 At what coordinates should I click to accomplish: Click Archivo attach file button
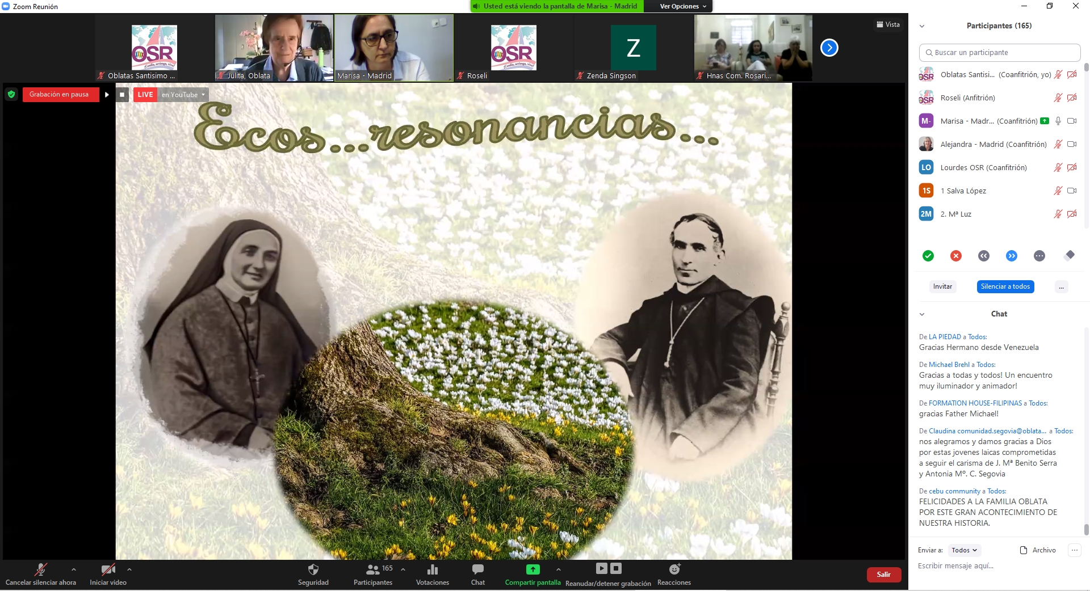tap(1038, 550)
